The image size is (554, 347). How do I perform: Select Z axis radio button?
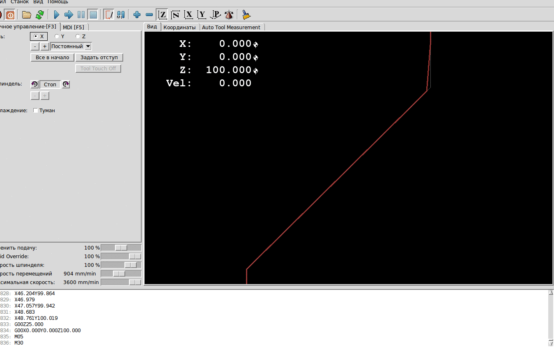[80, 37]
